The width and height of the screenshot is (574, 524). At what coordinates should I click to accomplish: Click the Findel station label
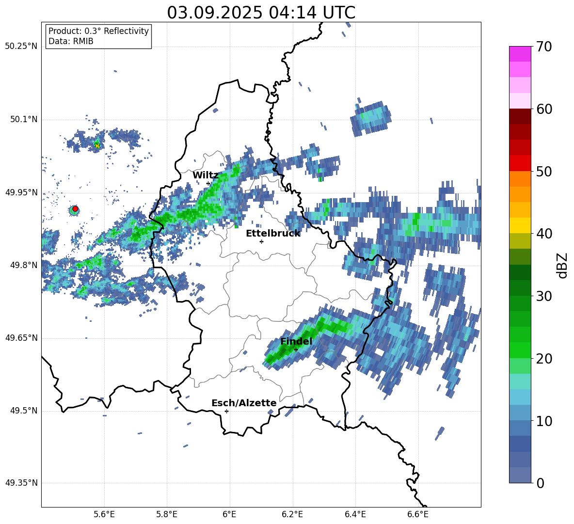tap(296, 341)
